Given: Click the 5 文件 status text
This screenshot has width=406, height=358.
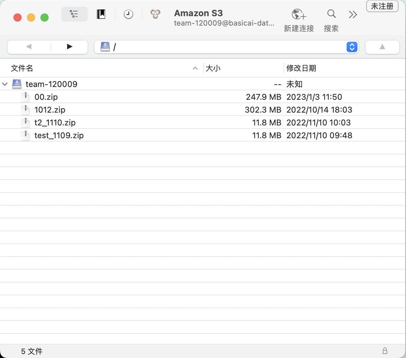Looking at the screenshot, I should 32,351.
